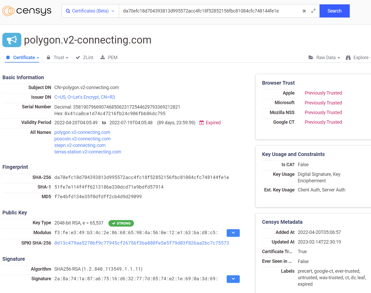Open the Explore menu
The width and height of the screenshot is (371, 293).
coord(358,58)
